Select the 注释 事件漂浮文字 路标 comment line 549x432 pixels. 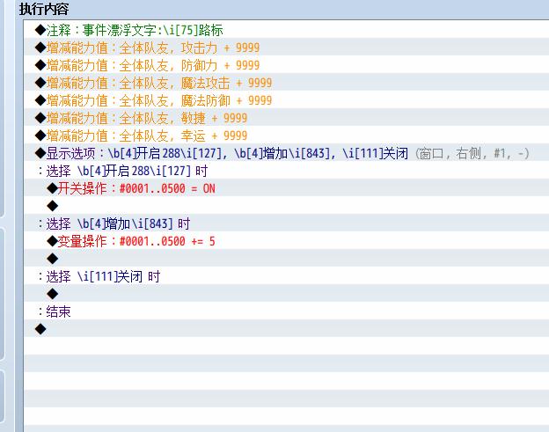coord(287,30)
